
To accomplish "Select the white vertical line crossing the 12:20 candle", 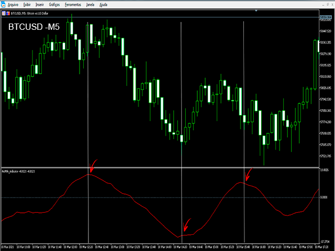I will coord(88,132).
